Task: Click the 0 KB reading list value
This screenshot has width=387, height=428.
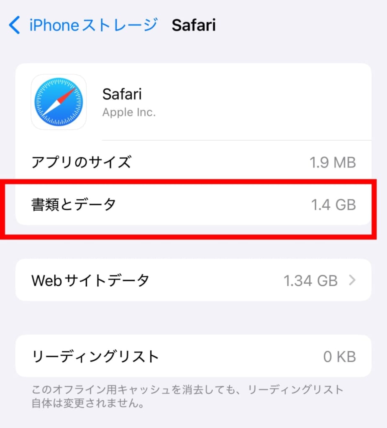Action: pyautogui.click(x=339, y=357)
